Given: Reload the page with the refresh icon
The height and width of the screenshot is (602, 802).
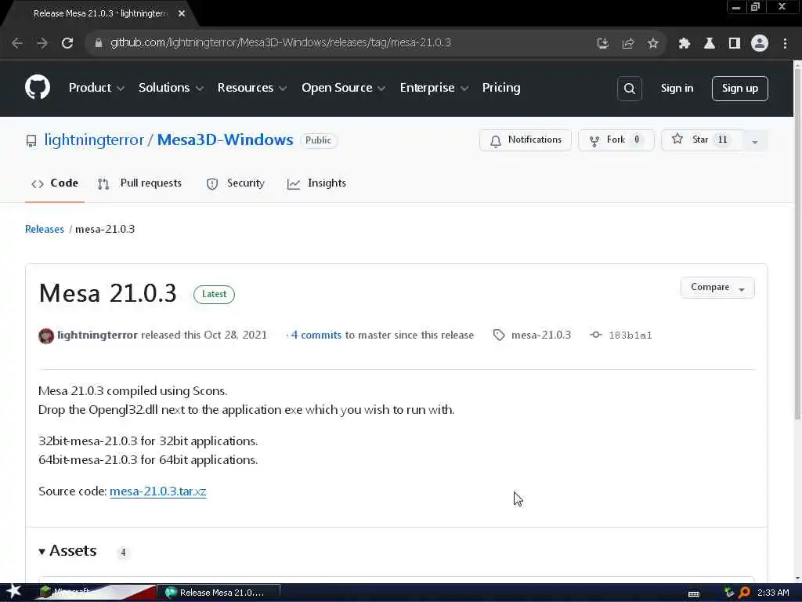Looking at the screenshot, I should coord(67,44).
